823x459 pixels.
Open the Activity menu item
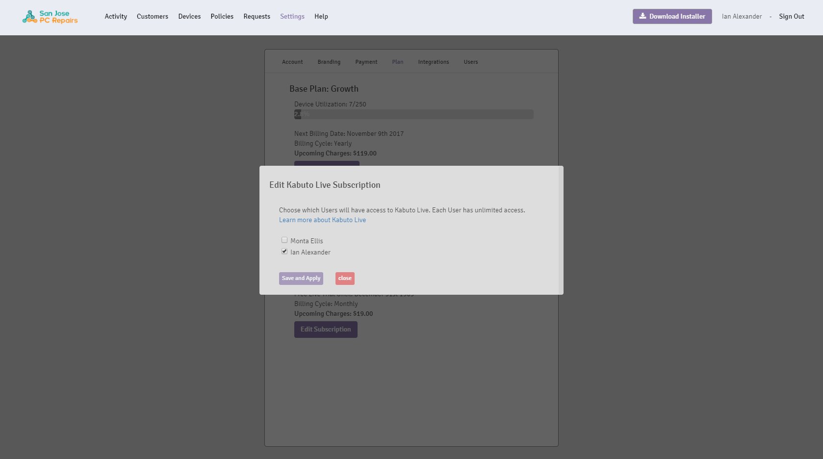click(116, 16)
